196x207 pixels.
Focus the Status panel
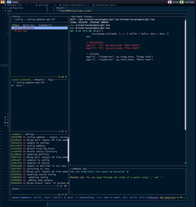pos(39,19)
